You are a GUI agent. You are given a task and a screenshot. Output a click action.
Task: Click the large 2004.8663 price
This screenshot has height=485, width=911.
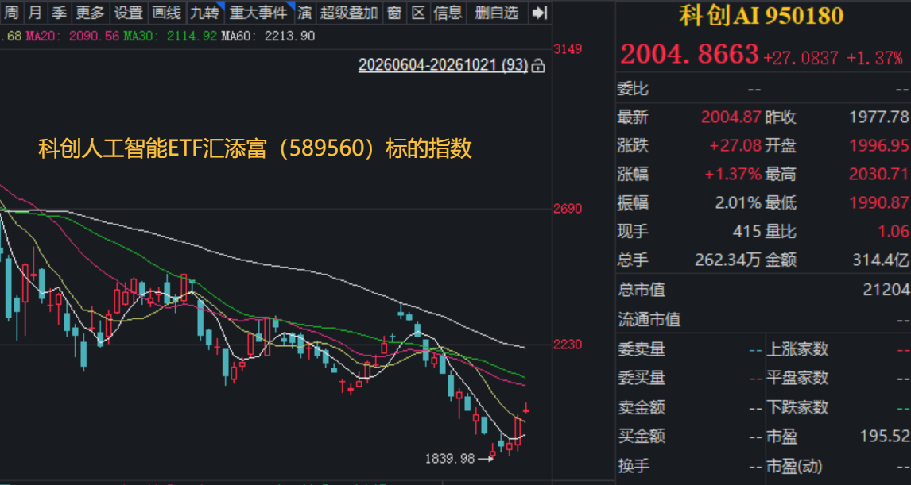tap(690, 54)
